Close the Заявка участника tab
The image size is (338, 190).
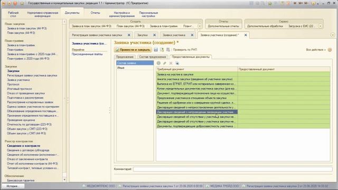(x=192, y=35)
